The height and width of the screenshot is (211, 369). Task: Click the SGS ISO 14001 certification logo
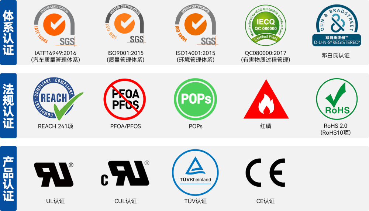coord(195,25)
